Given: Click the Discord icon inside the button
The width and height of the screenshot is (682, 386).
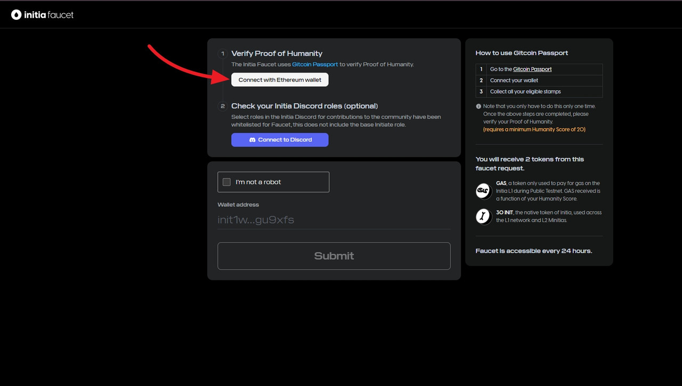Looking at the screenshot, I should 253,140.
